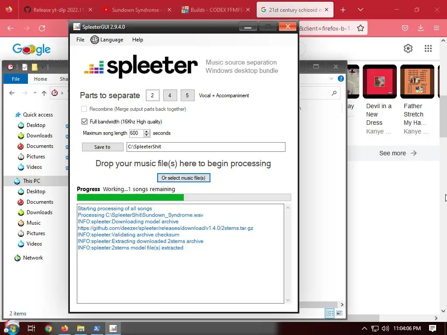The height and width of the screenshot is (335, 447).
Task: Switch File Explorer to large icons view
Action: coord(339,313)
